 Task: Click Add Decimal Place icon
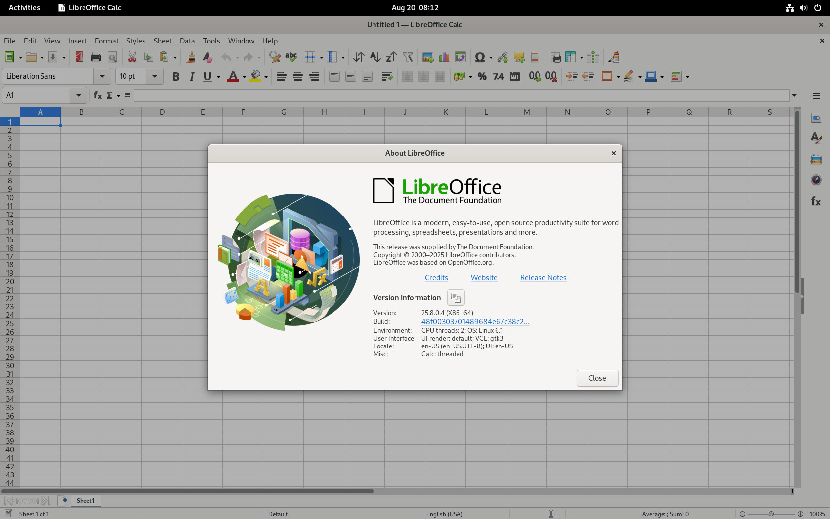pyautogui.click(x=535, y=76)
